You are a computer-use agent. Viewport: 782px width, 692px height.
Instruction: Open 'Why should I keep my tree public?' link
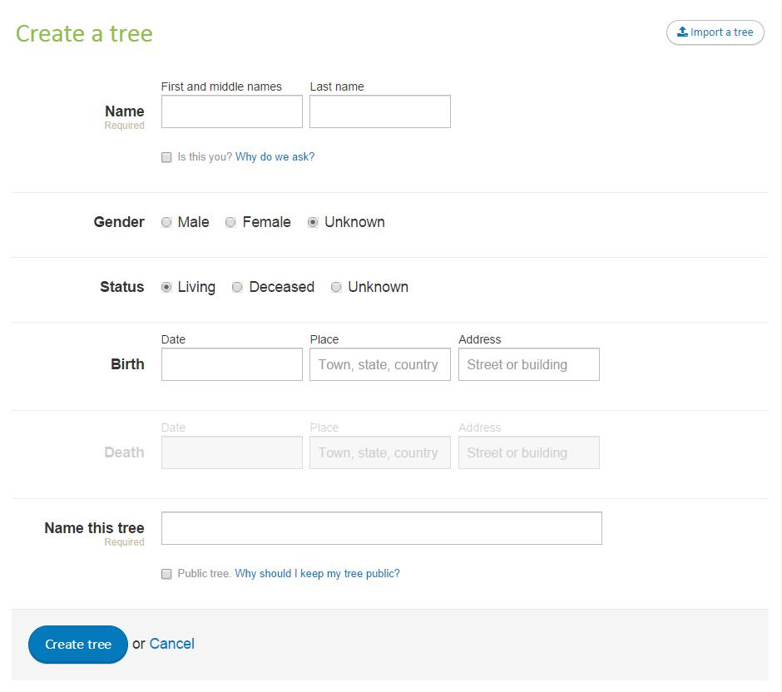coord(317,573)
